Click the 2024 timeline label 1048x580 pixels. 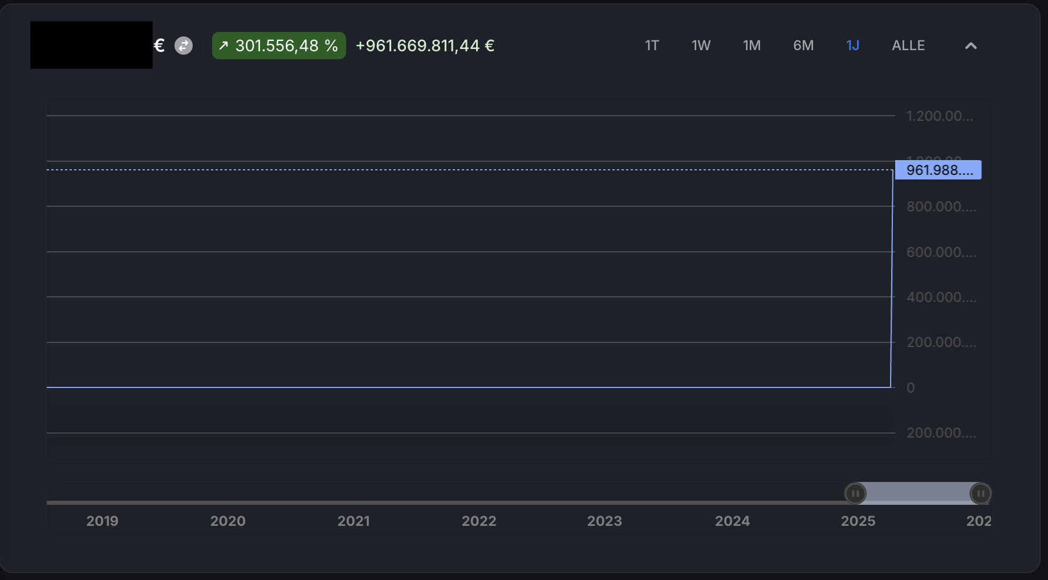[x=733, y=521]
